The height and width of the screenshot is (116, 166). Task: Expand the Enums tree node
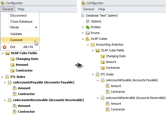[x=83, y=33]
